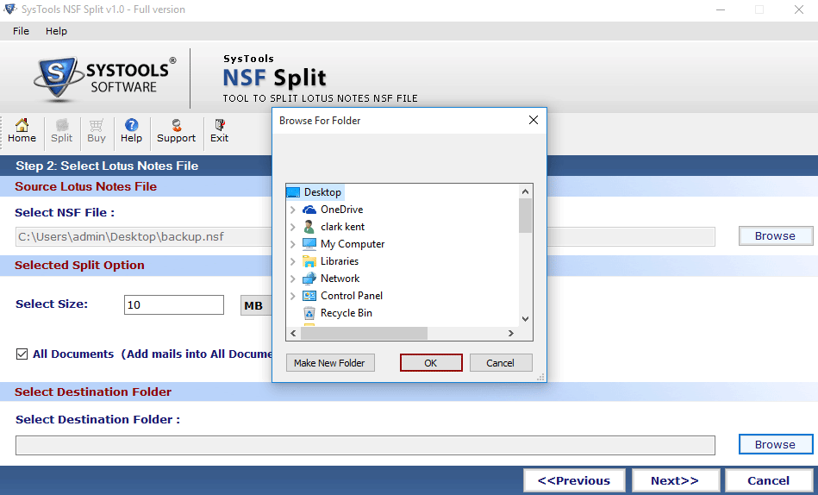Screen dimensions: 818x495
Task: Select Desktop in the folder tree
Action: (322, 192)
